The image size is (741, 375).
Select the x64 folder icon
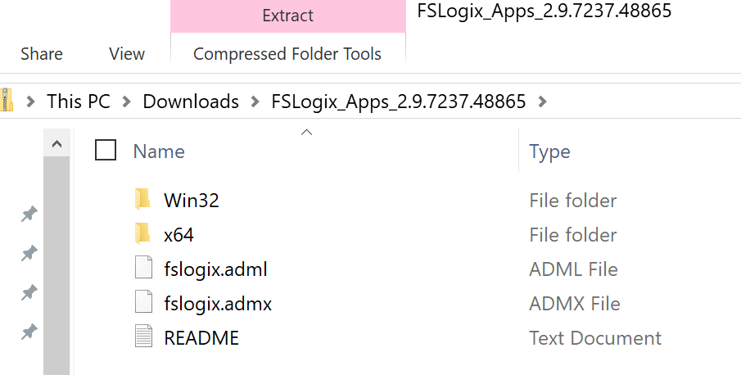pyautogui.click(x=142, y=234)
